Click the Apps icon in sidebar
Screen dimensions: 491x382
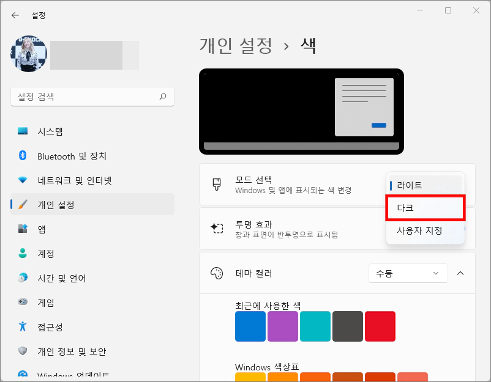[23, 229]
